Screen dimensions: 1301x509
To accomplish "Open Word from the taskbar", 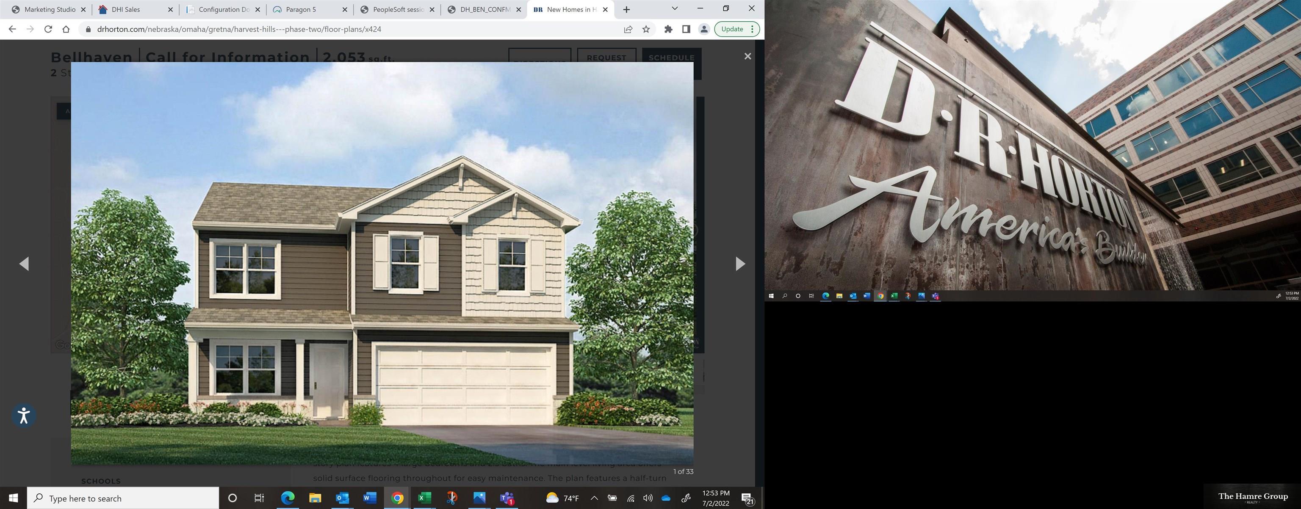I will 370,498.
